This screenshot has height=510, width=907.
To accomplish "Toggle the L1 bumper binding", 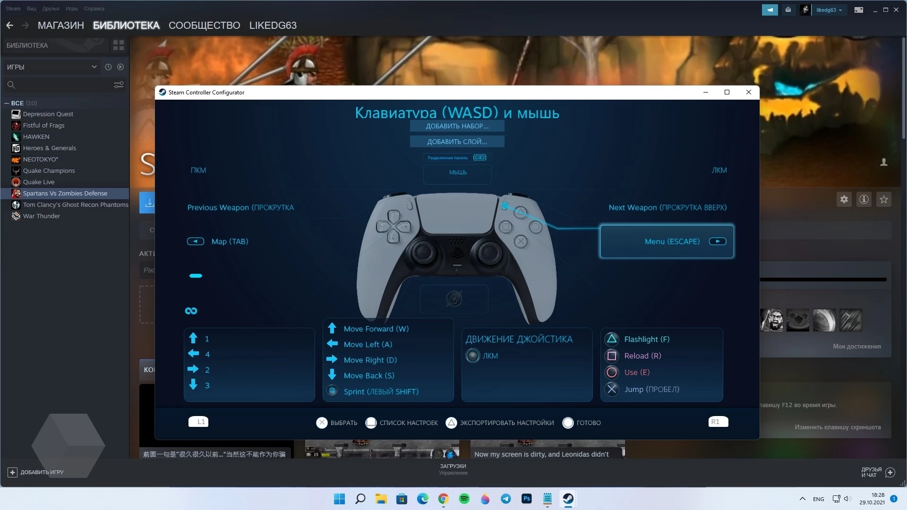I will 199,422.
